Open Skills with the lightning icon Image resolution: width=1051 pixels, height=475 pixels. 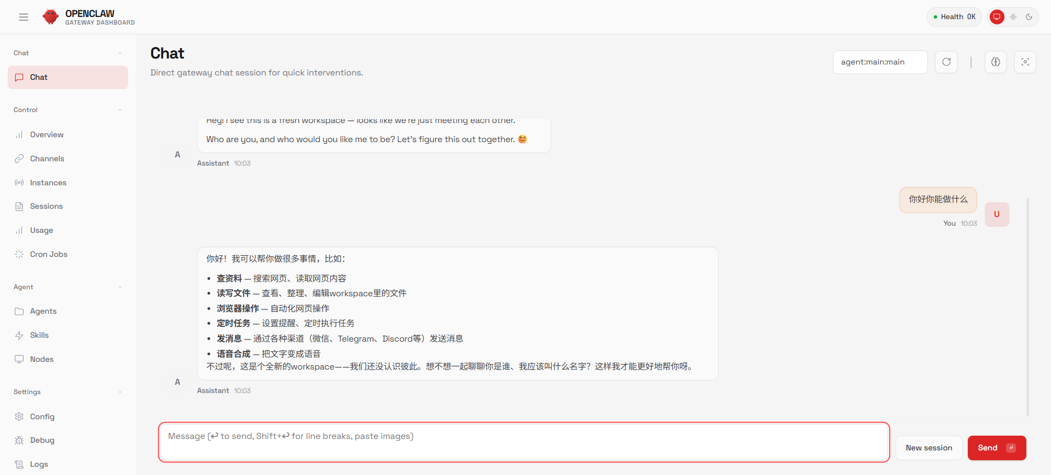[x=39, y=335]
